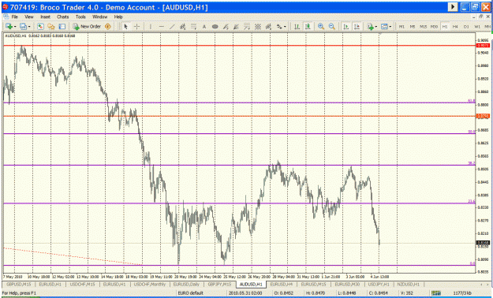493x298 pixels.
Task: Switch timeframe to W1
Action: [x=477, y=27]
